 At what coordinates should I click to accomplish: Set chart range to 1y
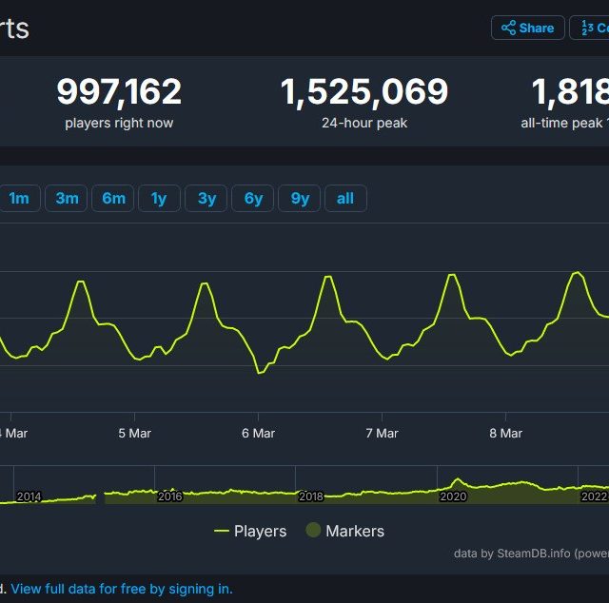coord(159,198)
